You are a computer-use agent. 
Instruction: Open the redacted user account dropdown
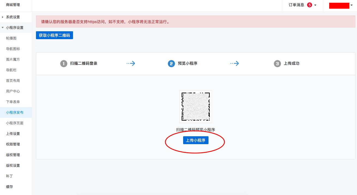(x=341, y=5)
